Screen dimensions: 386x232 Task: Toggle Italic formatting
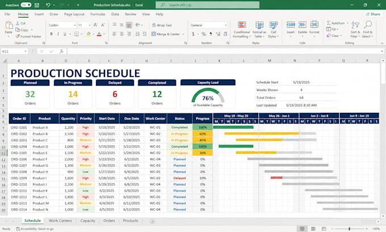58,34
